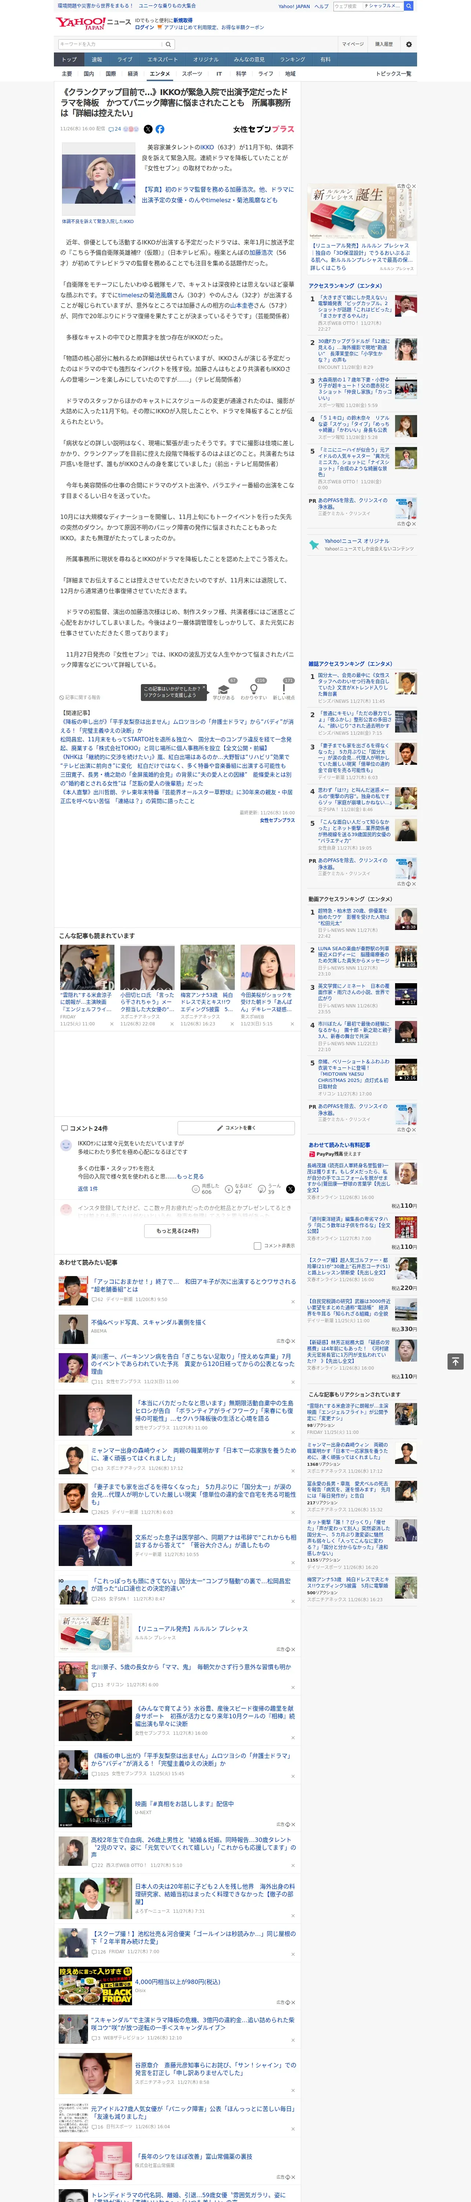
Task: Open the 菊池風磨 name link in article
Action: [x=161, y=295]
